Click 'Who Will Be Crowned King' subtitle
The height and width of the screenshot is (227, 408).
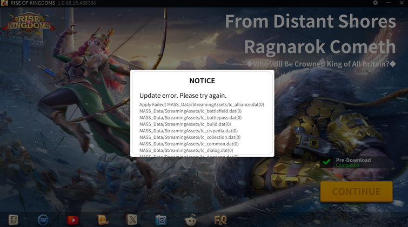coord(321,64)
